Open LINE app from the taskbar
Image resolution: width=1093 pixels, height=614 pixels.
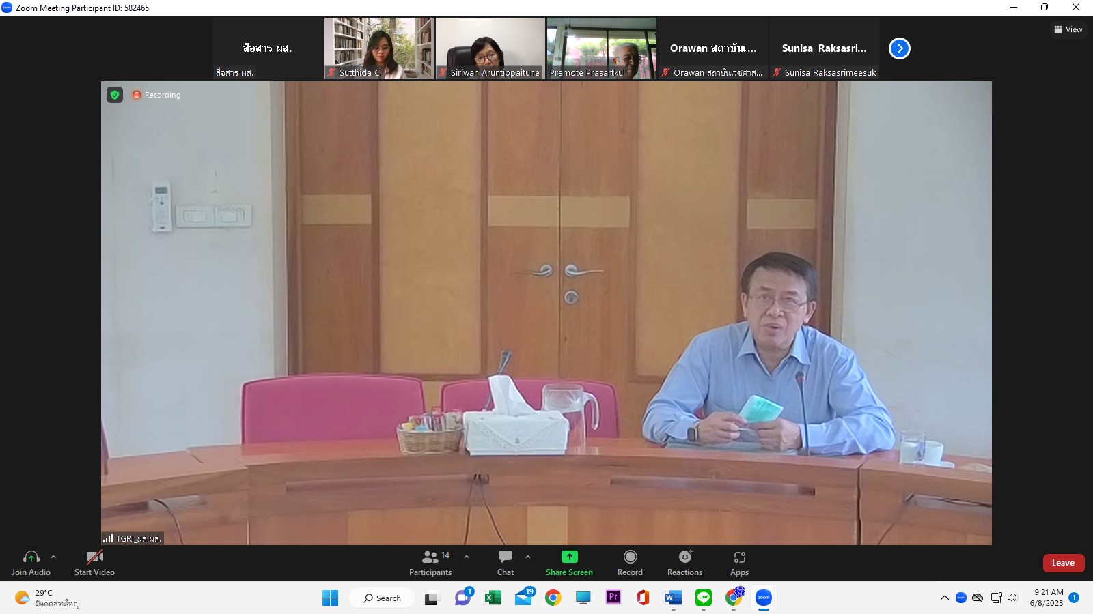click(x=704, y=598)
